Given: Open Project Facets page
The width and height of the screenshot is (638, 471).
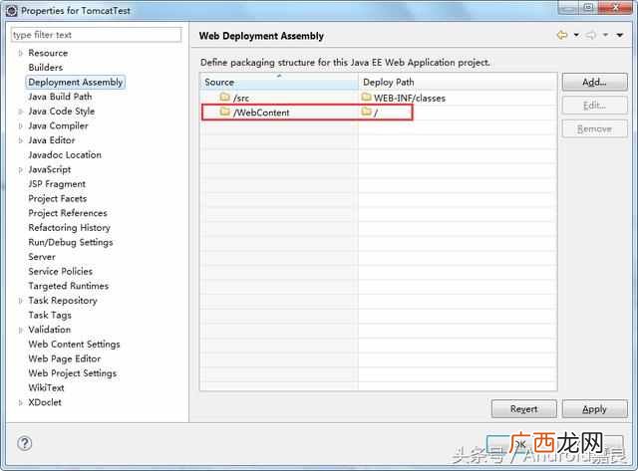Looking at the screenshot, I should [x=58, y=199].
